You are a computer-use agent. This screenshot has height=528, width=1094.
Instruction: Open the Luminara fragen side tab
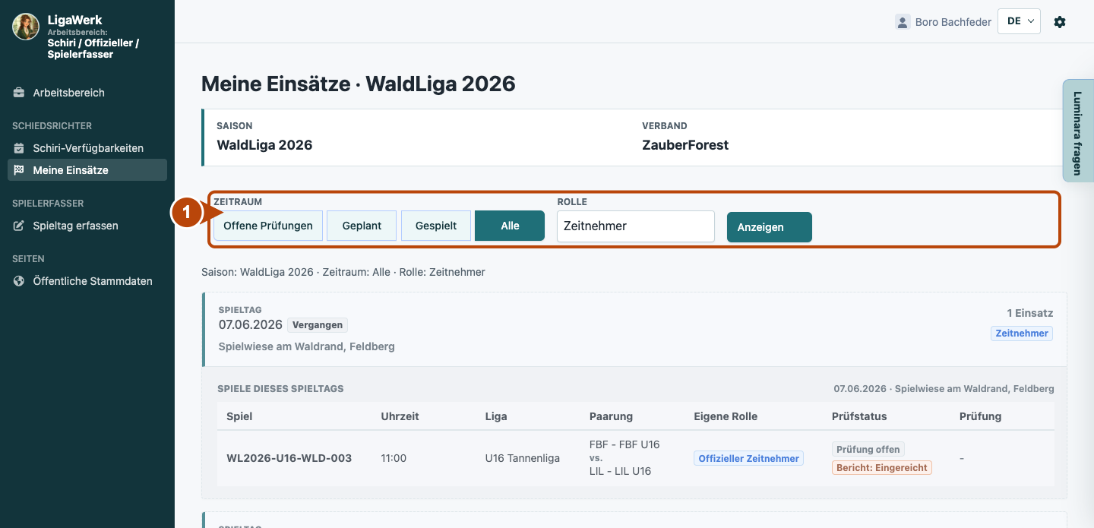point(1077,131)
